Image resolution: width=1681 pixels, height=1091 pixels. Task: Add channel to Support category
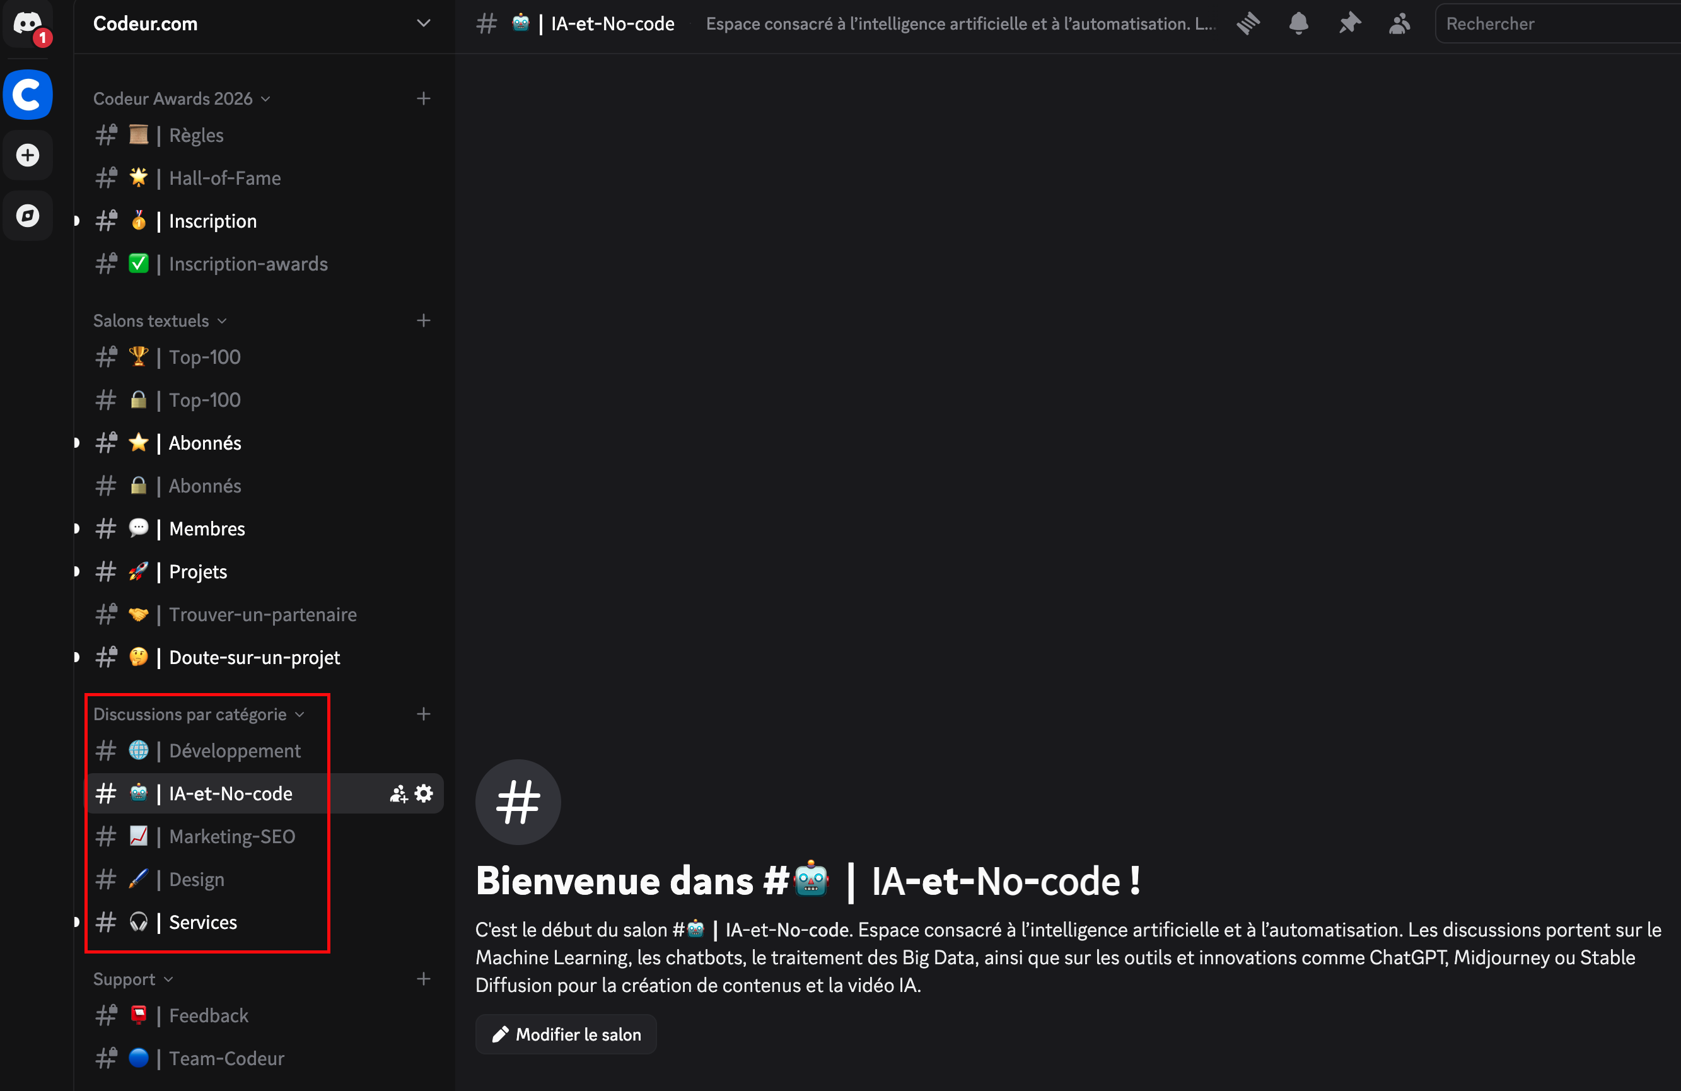click(x=423, y=979)
